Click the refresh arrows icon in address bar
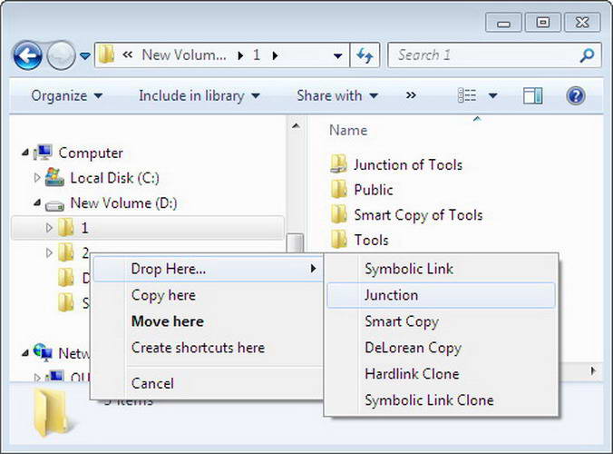This screenshot has width=613, height=454. (x=365, y=55)
